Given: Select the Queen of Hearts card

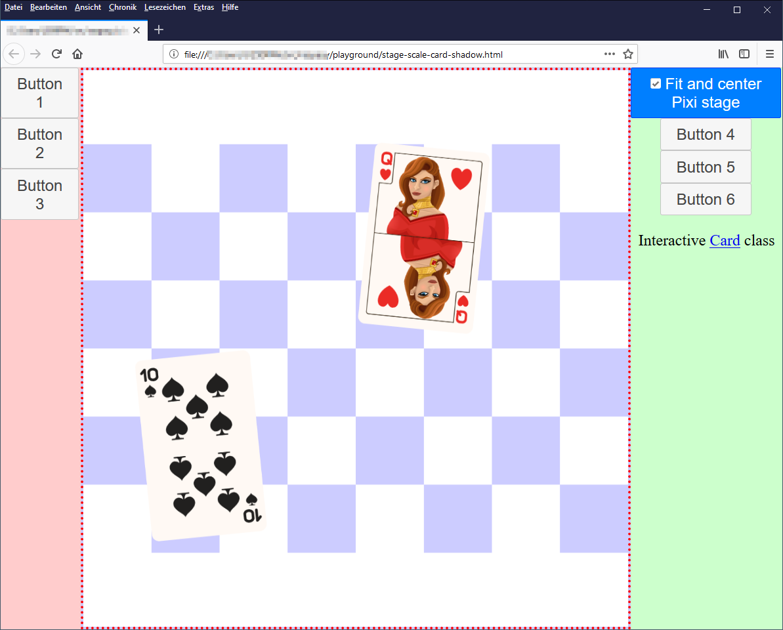Looking at the screenshot, I should pos(423,239).
